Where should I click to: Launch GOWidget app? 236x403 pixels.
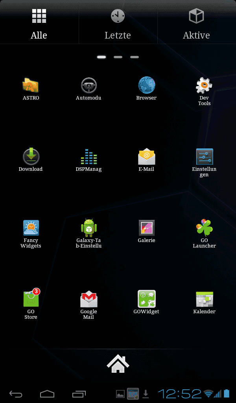(146, 299)
